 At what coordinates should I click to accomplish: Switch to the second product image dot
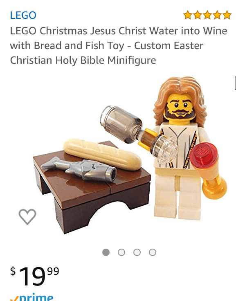pos(121,252)
